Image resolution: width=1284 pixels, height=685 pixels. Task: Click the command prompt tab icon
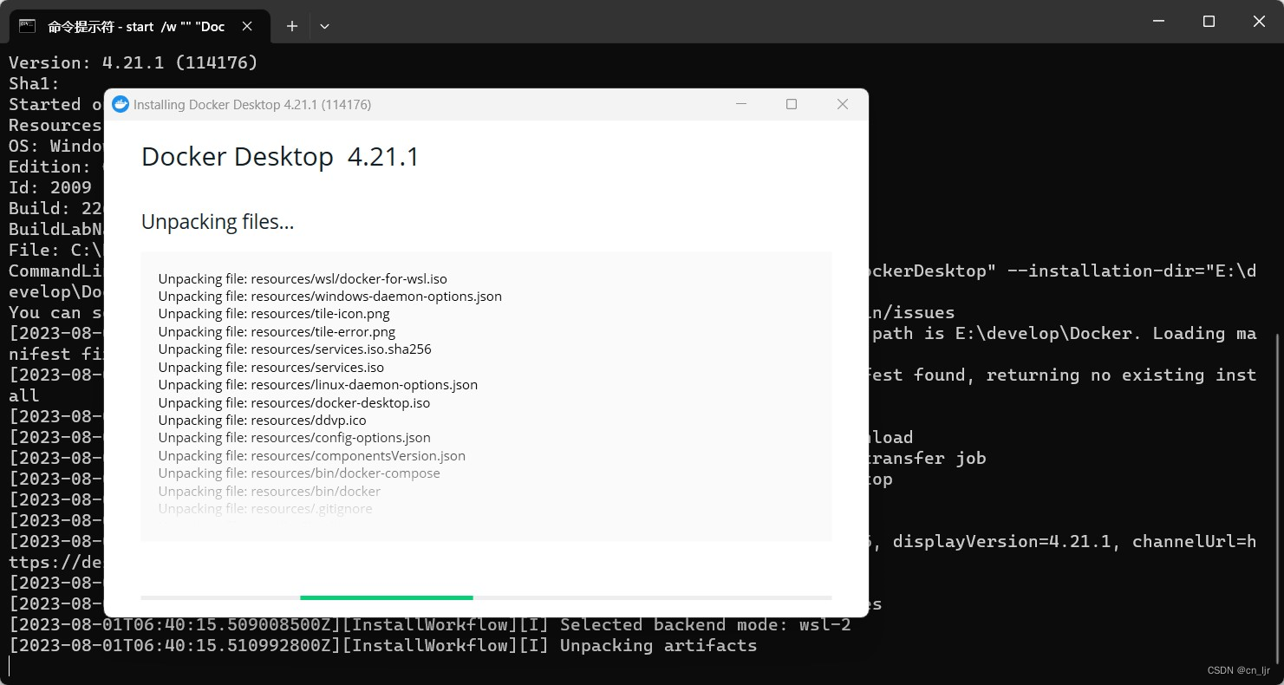pos(28,26)
